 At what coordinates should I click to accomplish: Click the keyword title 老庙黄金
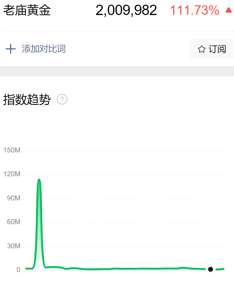tap(27, 10)
